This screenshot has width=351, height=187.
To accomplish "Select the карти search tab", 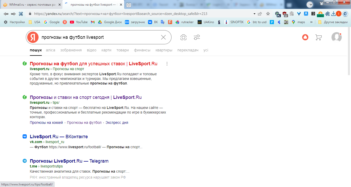I will pyautogui.click(x=106, y=50).
